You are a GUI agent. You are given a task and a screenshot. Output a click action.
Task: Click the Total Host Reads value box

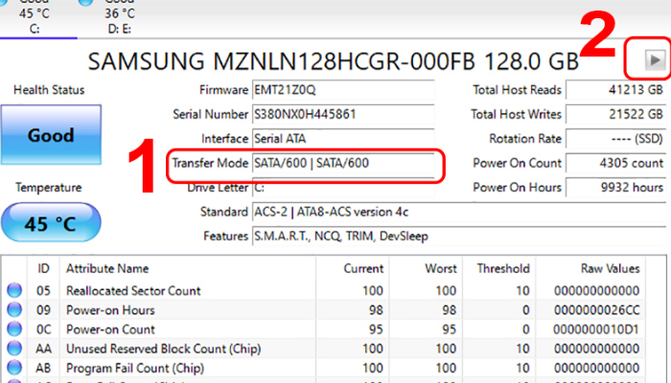(x=615, y=92)
